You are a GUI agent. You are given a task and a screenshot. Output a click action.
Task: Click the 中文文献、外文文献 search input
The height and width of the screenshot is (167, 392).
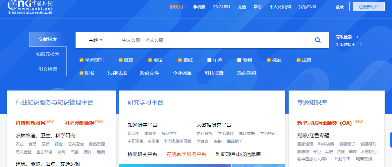pyautogui.click(x=215, y=40)
